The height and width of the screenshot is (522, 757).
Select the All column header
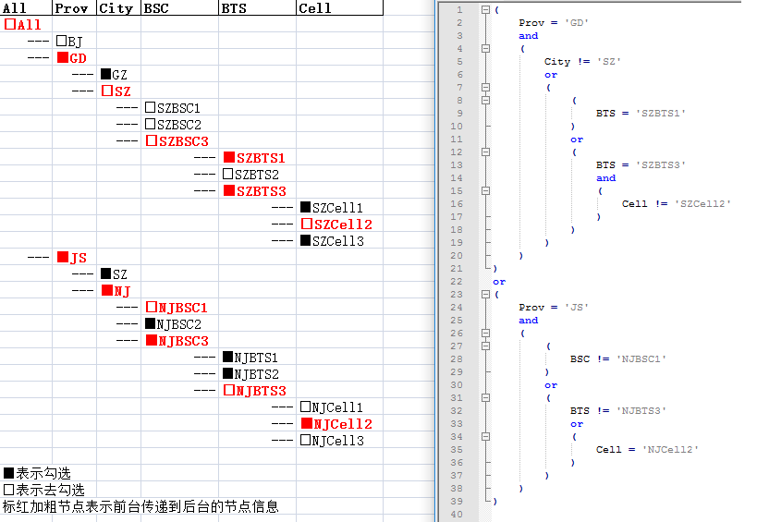pyautogui.click(x=26, y=7)
